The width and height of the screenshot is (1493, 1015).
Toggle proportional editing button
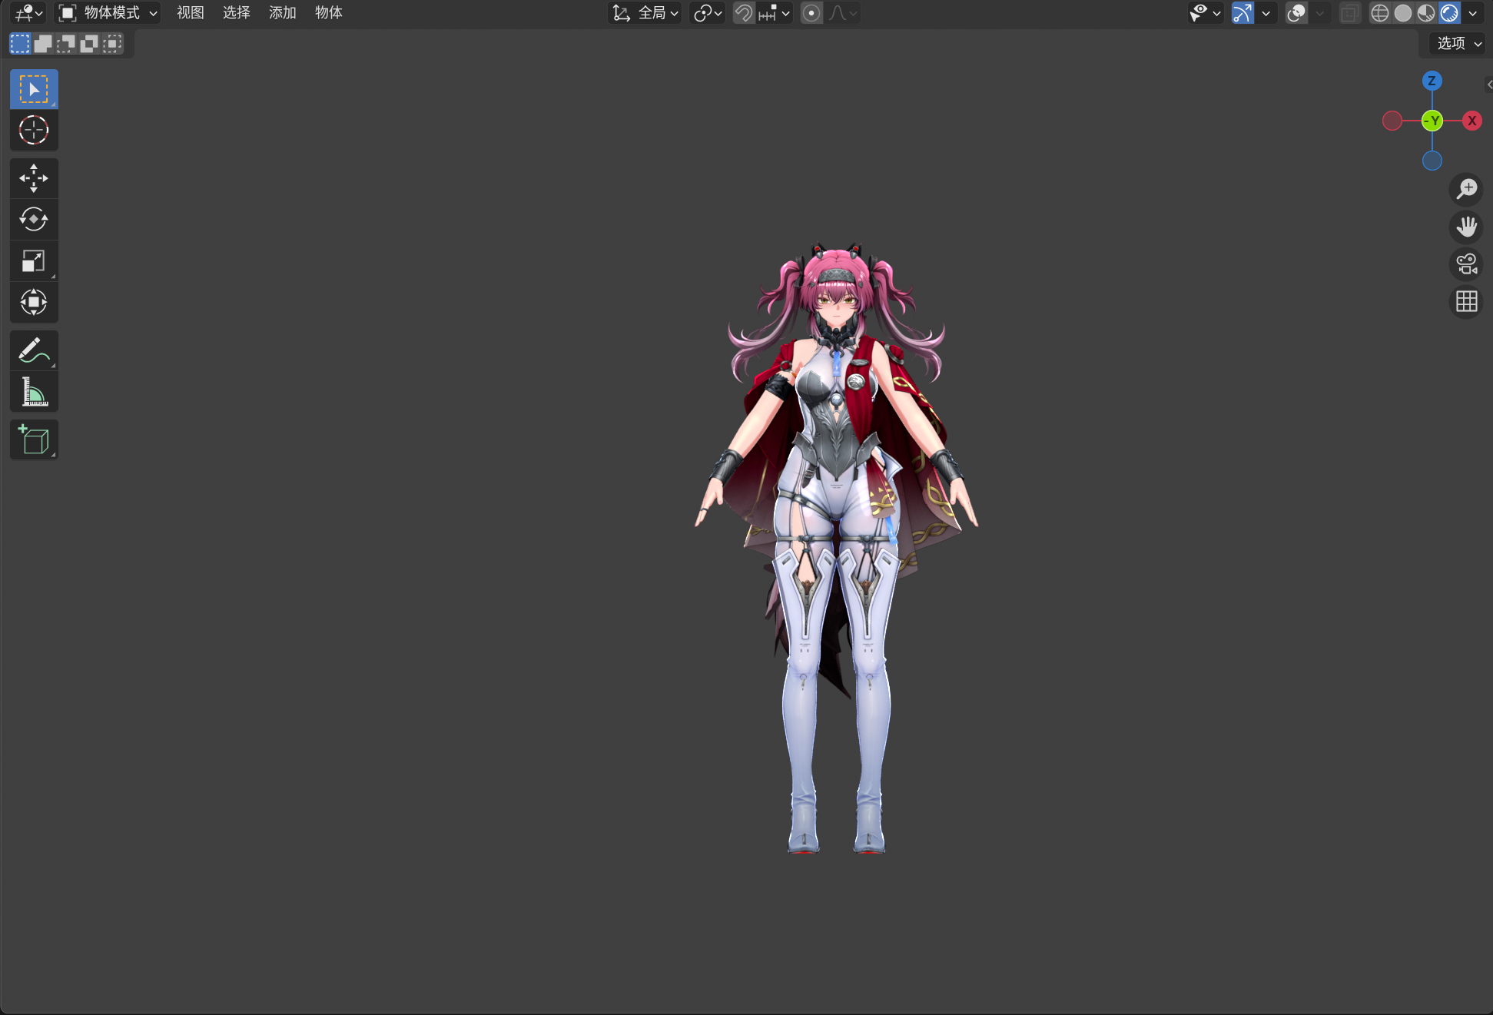811,13
